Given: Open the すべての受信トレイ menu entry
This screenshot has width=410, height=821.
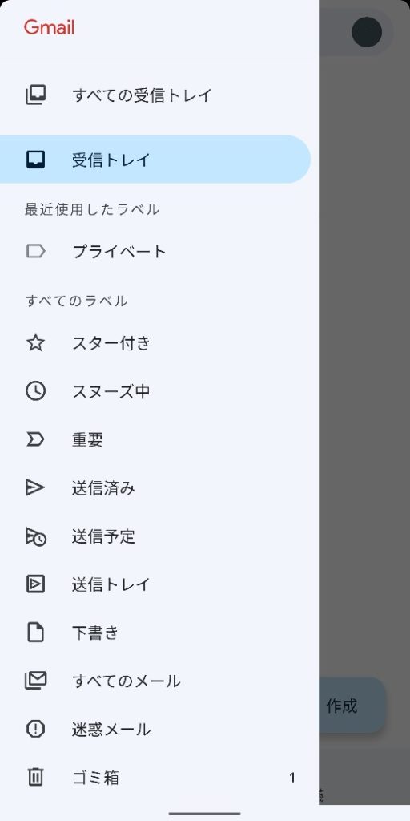Looking at the screenshot, I should pos(155,95).
